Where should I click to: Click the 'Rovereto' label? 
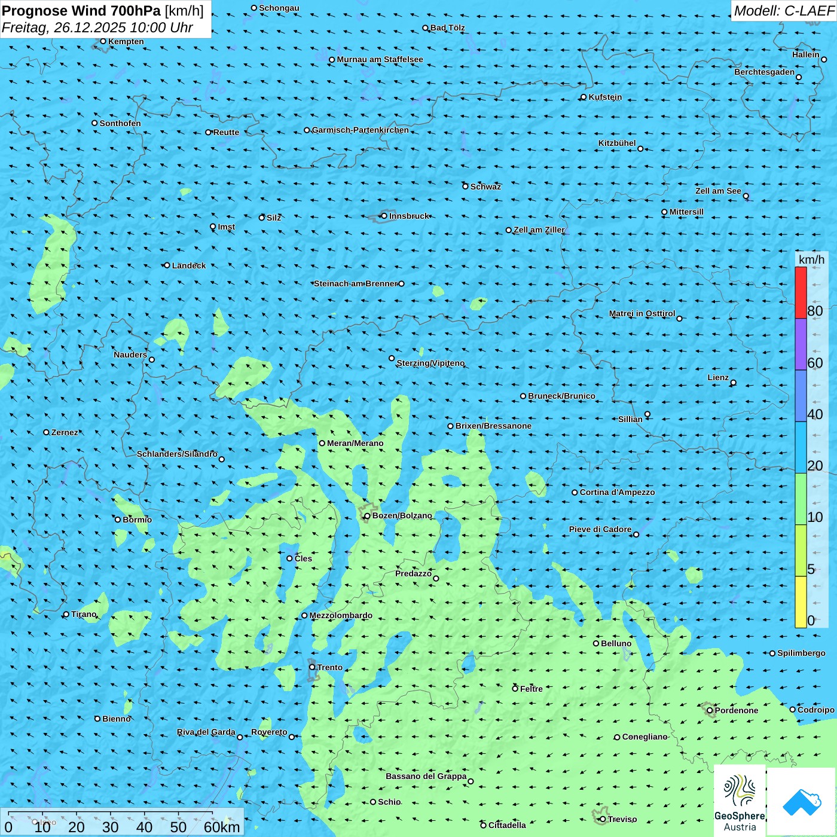(269, 732)
